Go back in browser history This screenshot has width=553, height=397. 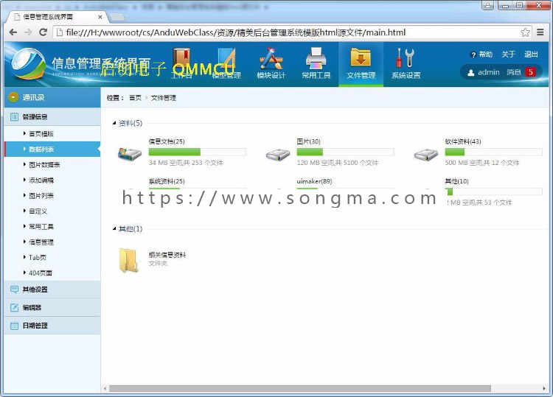coord(13,32)
